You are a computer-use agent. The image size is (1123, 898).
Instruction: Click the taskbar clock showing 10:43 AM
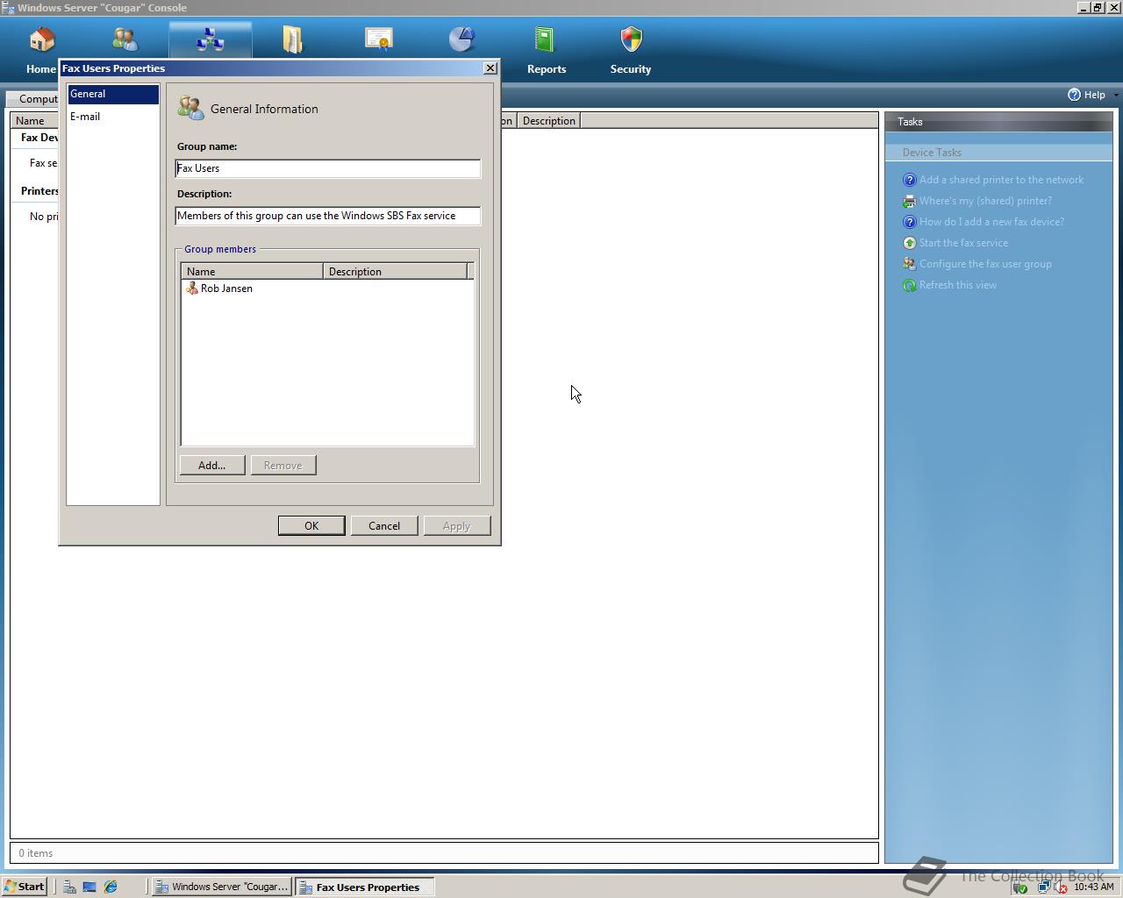click(1094, 887)
